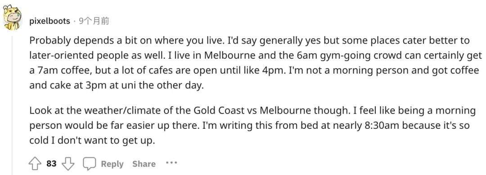Downvote the pixelboots comment
This screenshot has height=175, width=486.
68,164
